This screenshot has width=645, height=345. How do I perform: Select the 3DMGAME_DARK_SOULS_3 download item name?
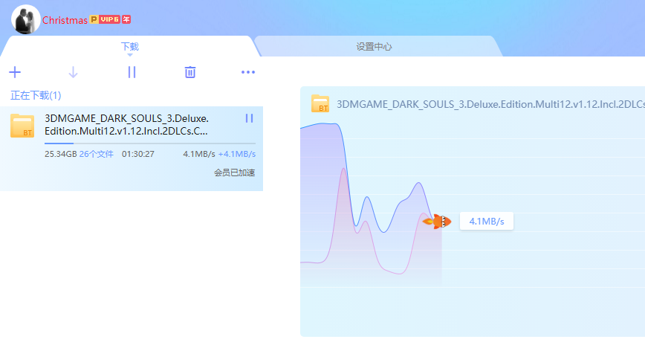(x=126, y=125)
